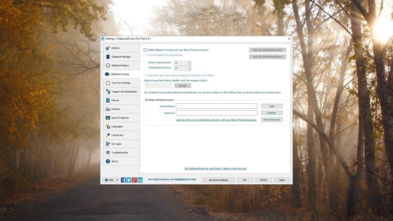The image size is (393, 221).
Task: Expand the Help dropdown arrow
Action: [x=117, y=180]
